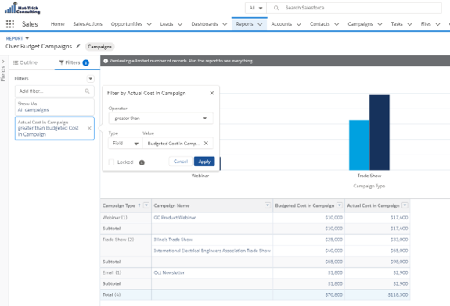Select the Total (4) row label
This screenshot has height=306, width=450.
tap(111, 294)
